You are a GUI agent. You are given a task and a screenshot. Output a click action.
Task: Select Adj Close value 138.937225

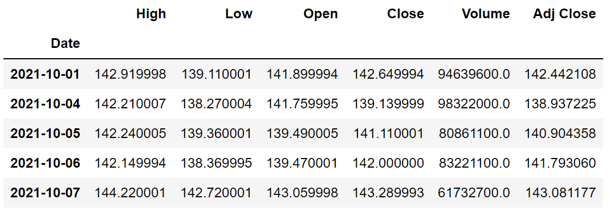point(560,104)
